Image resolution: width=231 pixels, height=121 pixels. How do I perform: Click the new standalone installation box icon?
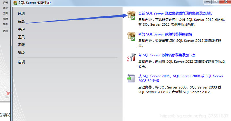[131, 16]
